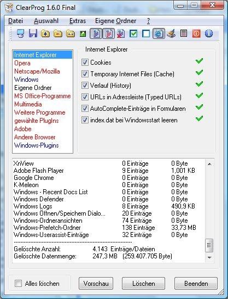Image resolution: width=228 pixels, height=299 pixels.
Task: Open the Extras menu
Action: point(78,21)
